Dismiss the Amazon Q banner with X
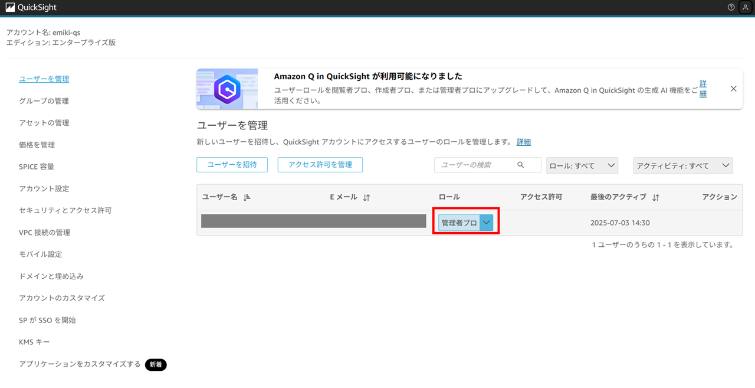This screenshot has width=755, height=388. tap(734, 89)
